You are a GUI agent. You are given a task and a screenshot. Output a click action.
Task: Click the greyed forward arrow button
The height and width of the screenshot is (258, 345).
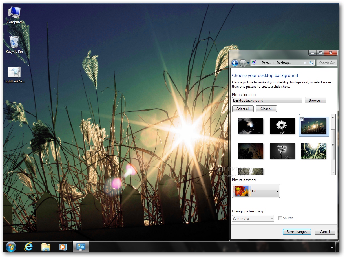point(243,63)
